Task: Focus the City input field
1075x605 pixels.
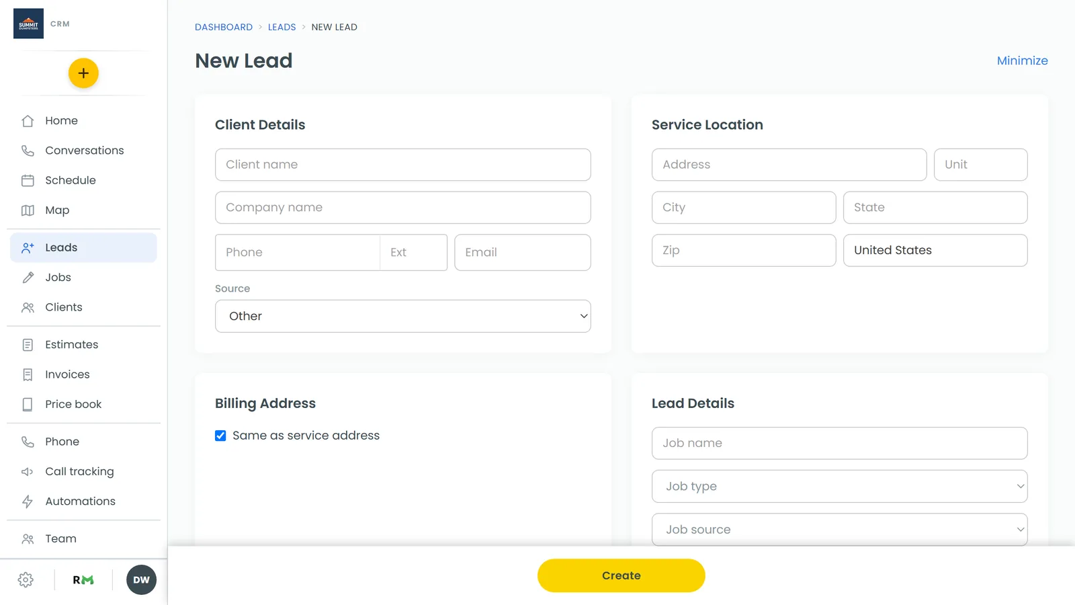Action: pyautogui.click(x=744, y=208)
